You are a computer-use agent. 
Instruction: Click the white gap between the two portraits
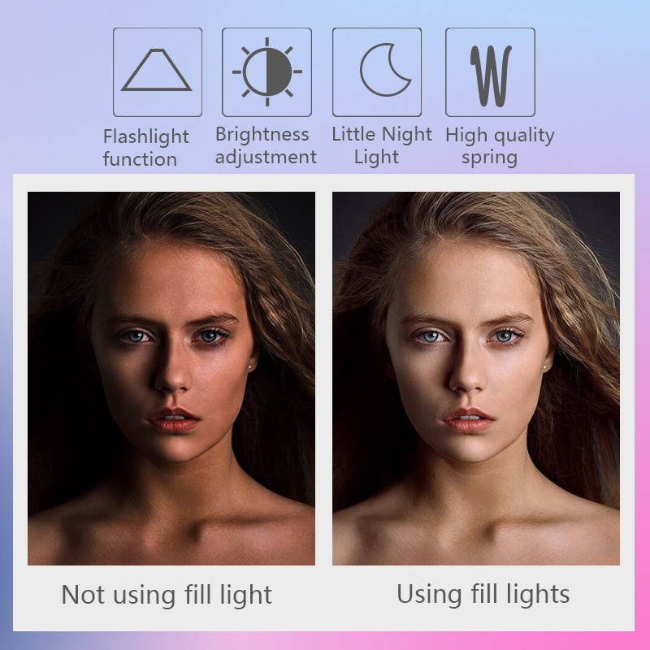tap(323, 378)
